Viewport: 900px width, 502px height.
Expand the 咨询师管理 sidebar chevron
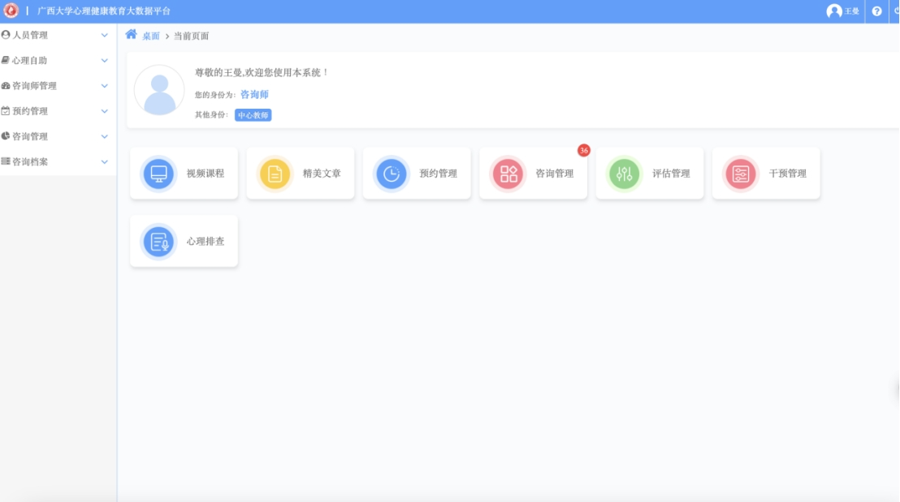104,86
